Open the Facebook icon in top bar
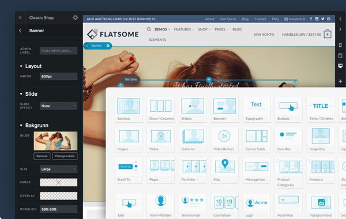 311,19
